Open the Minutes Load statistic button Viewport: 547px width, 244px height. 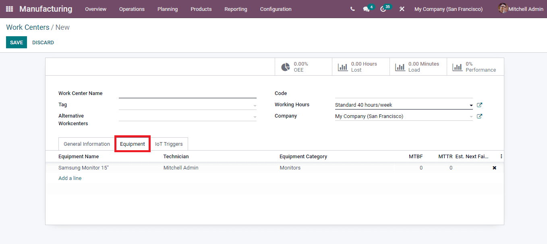tap(418, 66)
